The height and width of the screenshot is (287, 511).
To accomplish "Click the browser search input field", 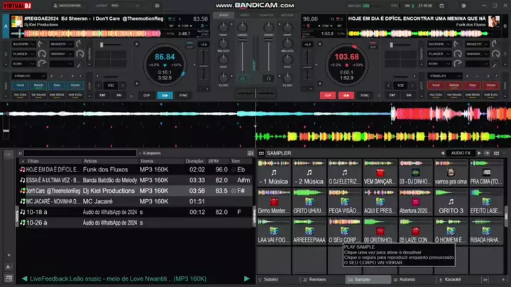I will [80, 153].
